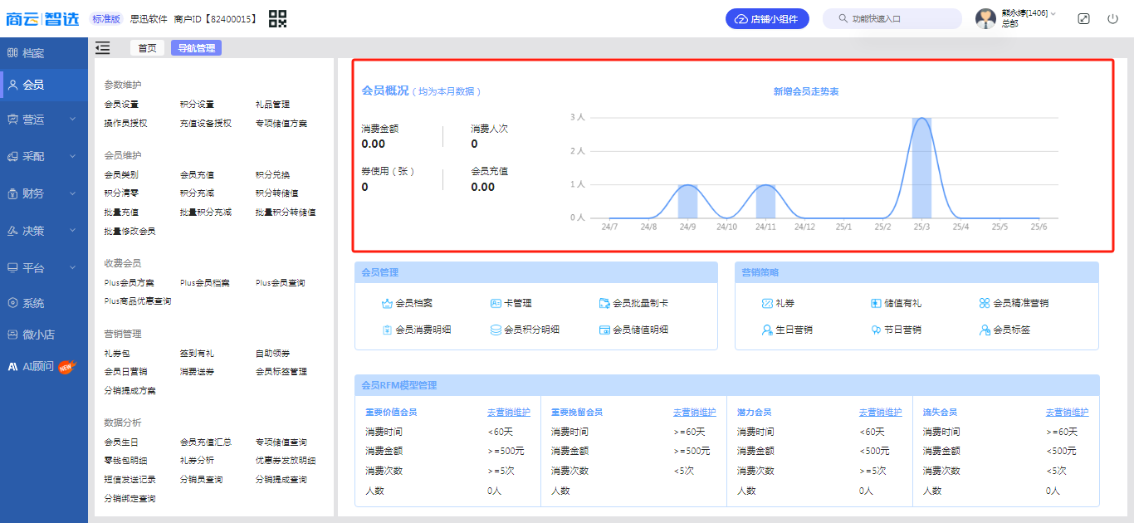Screen dimensions: 1134x523
Task: Open 会员日营销 navigation entry
Action: 125,372
